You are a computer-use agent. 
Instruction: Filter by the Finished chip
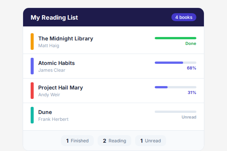coord(78,141)
